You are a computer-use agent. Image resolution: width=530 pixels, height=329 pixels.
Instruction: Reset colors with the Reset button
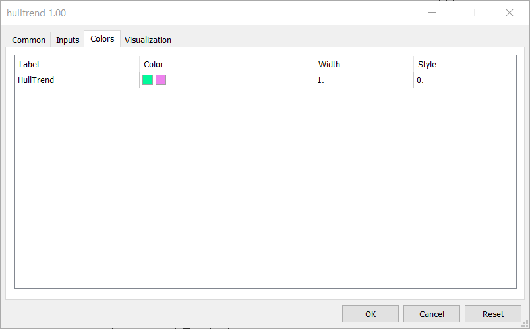pos(493,314)
